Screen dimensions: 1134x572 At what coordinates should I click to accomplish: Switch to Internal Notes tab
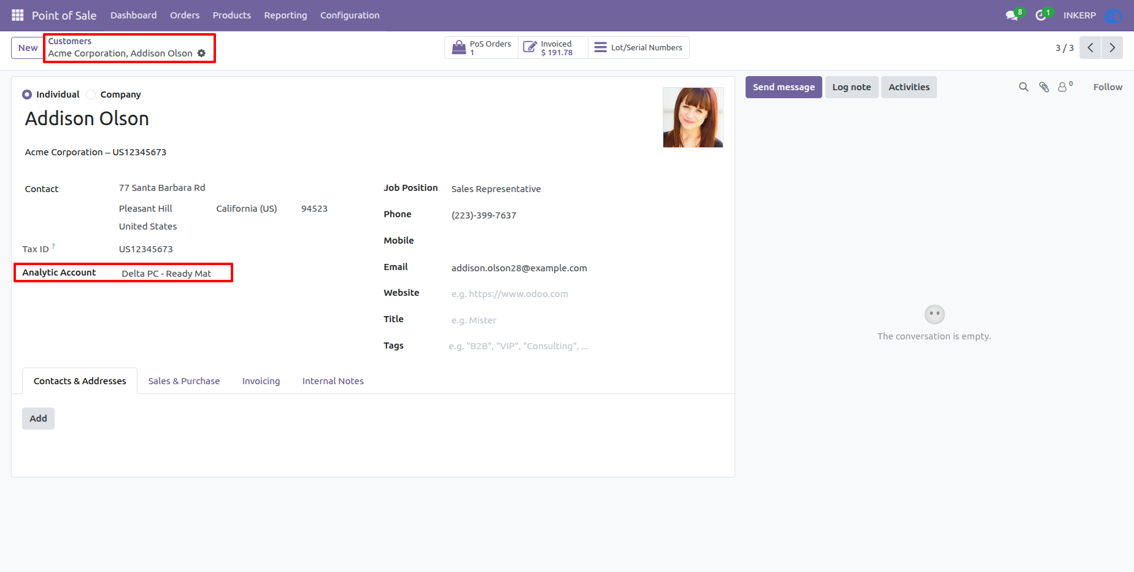(333, 381)
